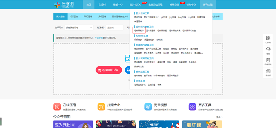Open the Merry Christmas Day template thumbnail
Image resolution: width=276 pixels, height=128 pixels.
coord(116,124)
